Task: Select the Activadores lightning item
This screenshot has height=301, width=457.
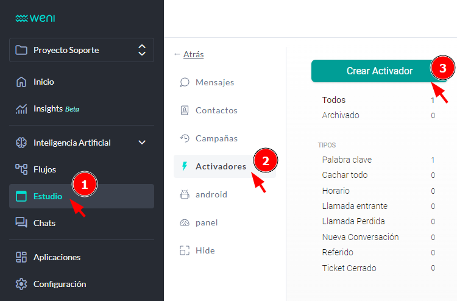Action: pos(220,166)
